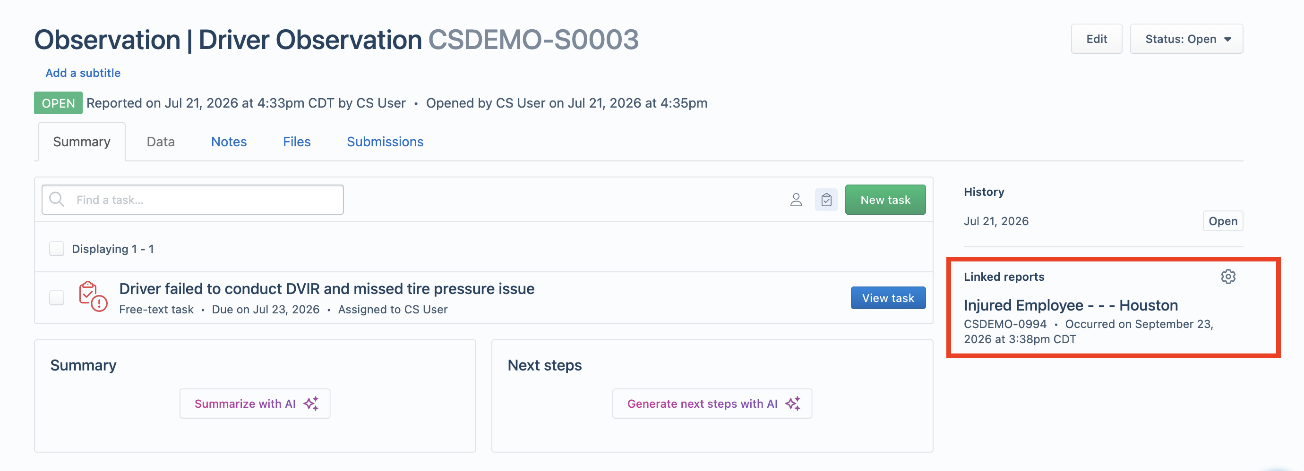
Task: Click the View task button
Action: point(888,298)
